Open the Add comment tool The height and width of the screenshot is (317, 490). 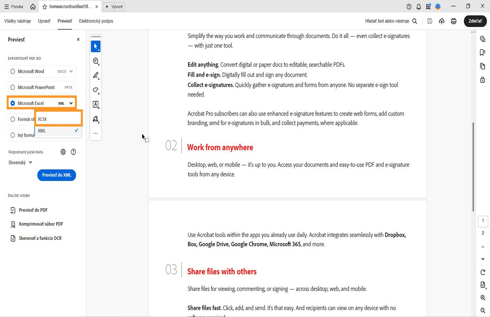tap(96, 61)
